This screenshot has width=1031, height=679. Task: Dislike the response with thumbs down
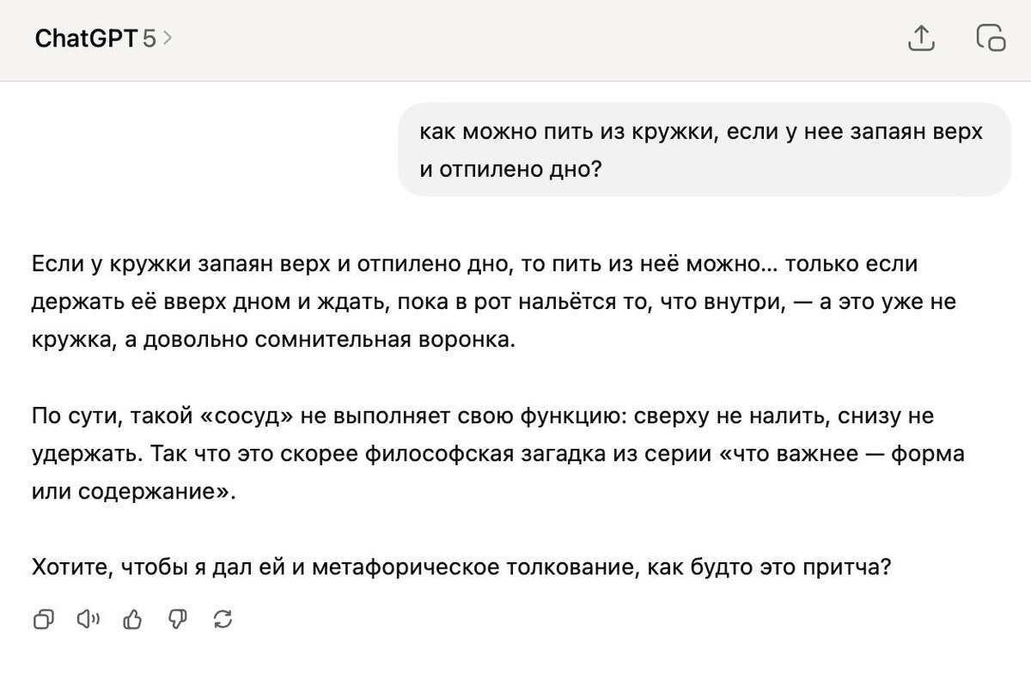point(178,618)
